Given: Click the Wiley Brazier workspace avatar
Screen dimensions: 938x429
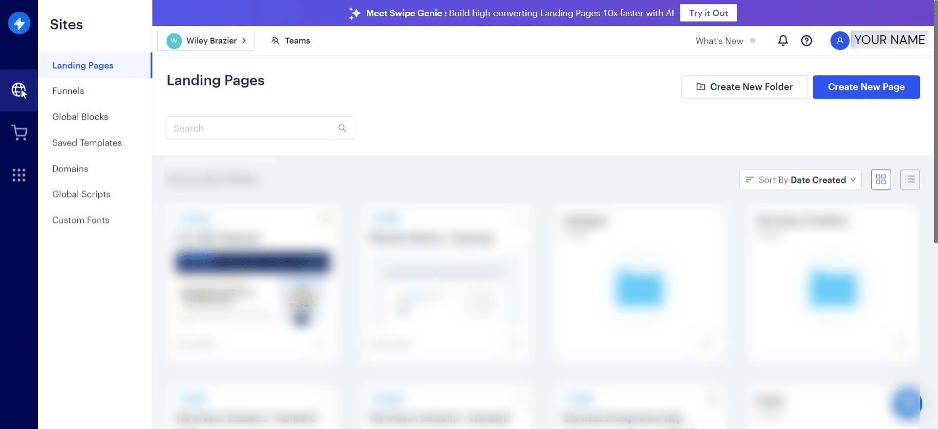Looking at the screenshot, I should (174, 41).
